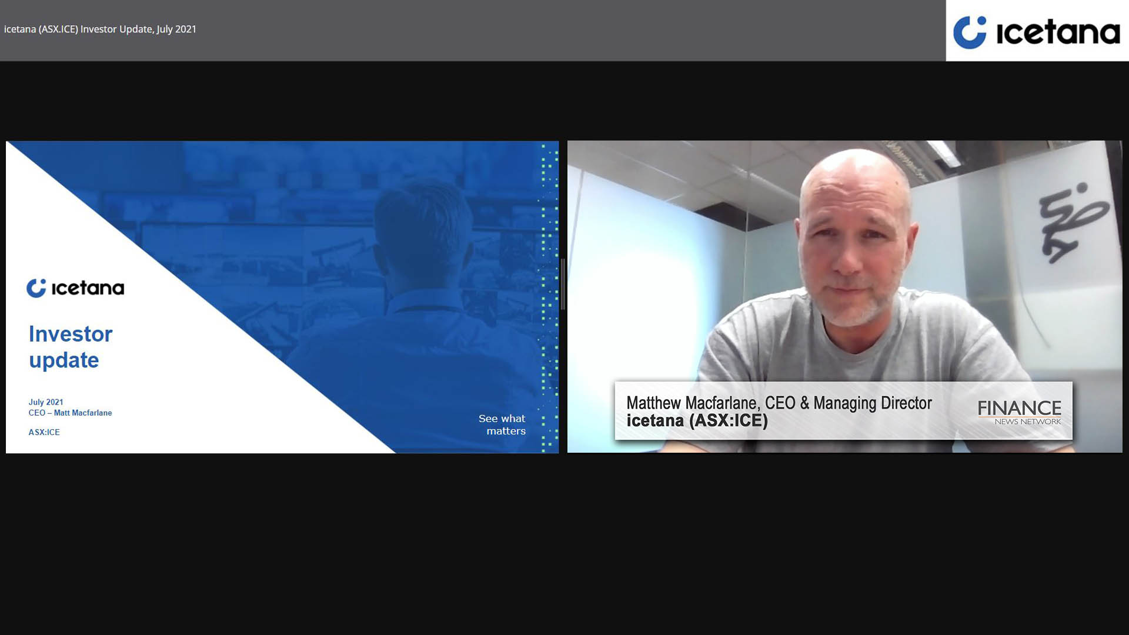This screenshot has height=635, width=1129.
Task: Click the divider handle between slide and video
Action: coord(563,284)
